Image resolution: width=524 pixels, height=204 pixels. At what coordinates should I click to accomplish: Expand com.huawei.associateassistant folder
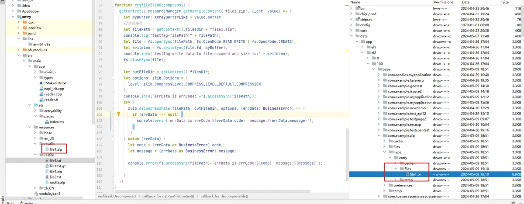click(379, 196)
